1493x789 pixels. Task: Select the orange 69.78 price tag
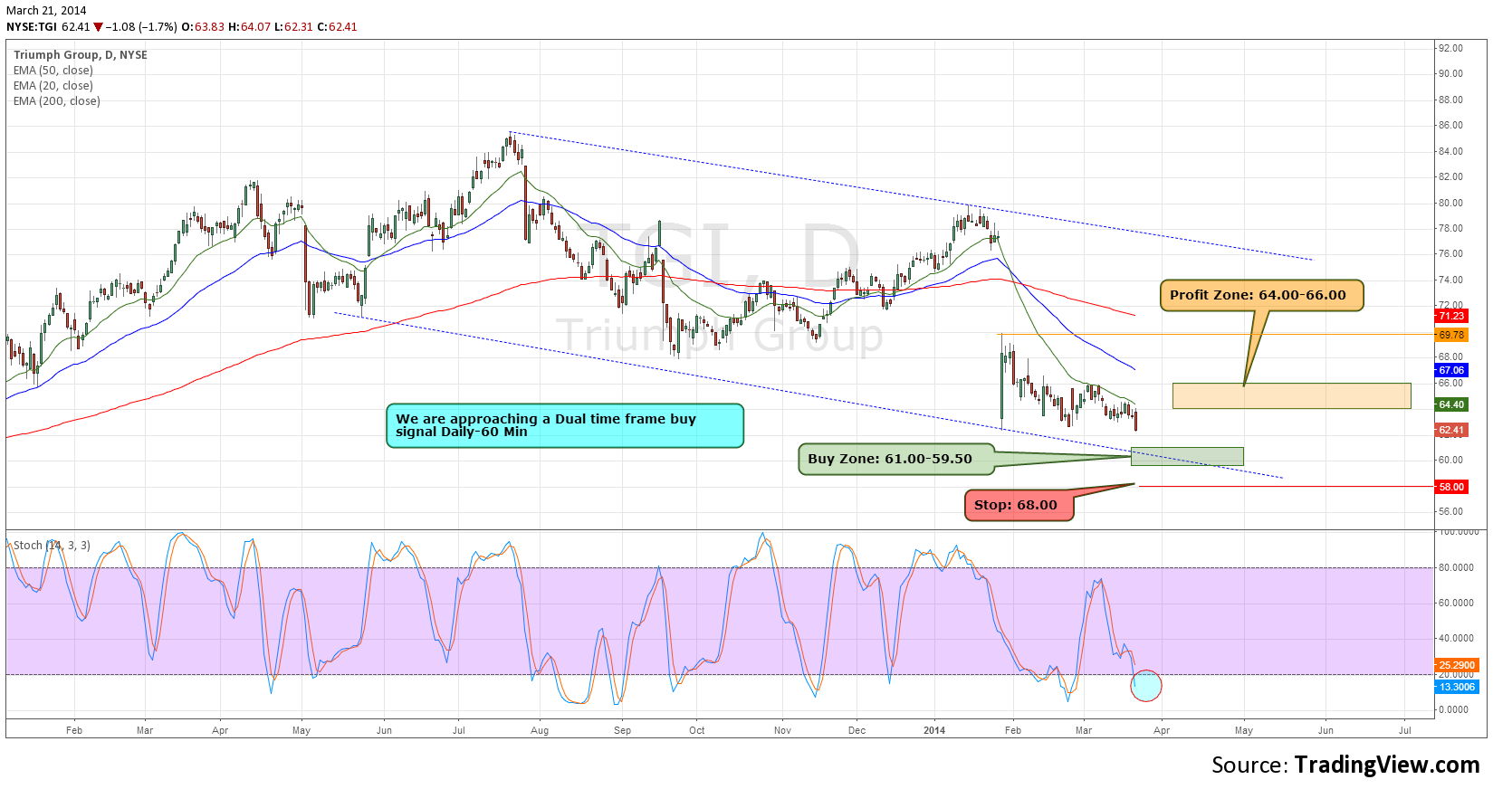(x=1450, y=335)
